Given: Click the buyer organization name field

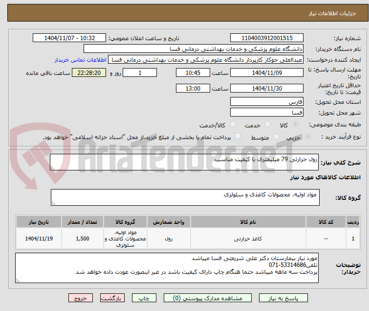Looking at the screenshot, I should [x=194, y=49].
